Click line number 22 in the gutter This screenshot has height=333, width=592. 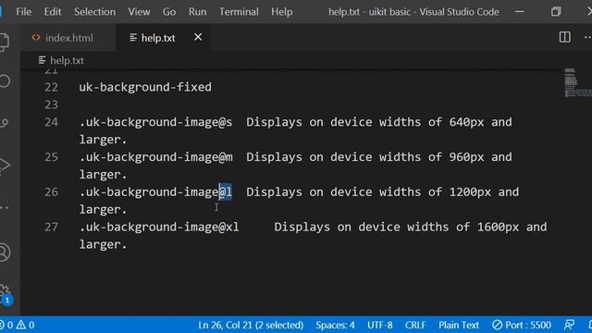click(x=52, y=87)
